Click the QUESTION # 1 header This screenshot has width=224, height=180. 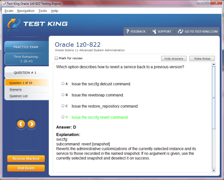[26, 72]
